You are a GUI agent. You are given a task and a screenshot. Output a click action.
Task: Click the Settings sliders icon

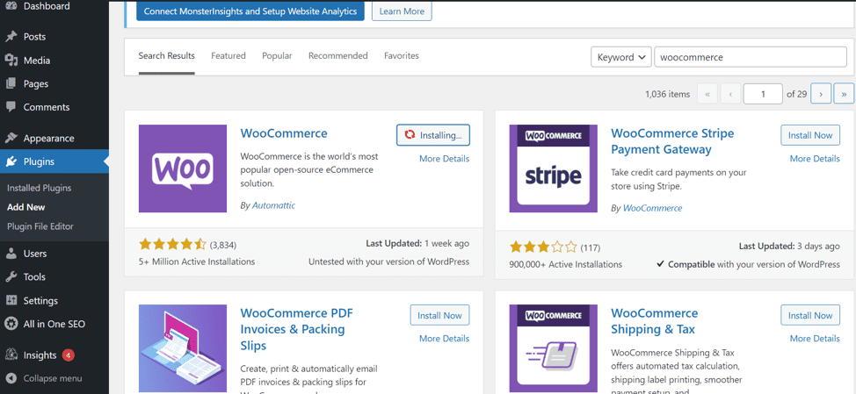(11, 300)
